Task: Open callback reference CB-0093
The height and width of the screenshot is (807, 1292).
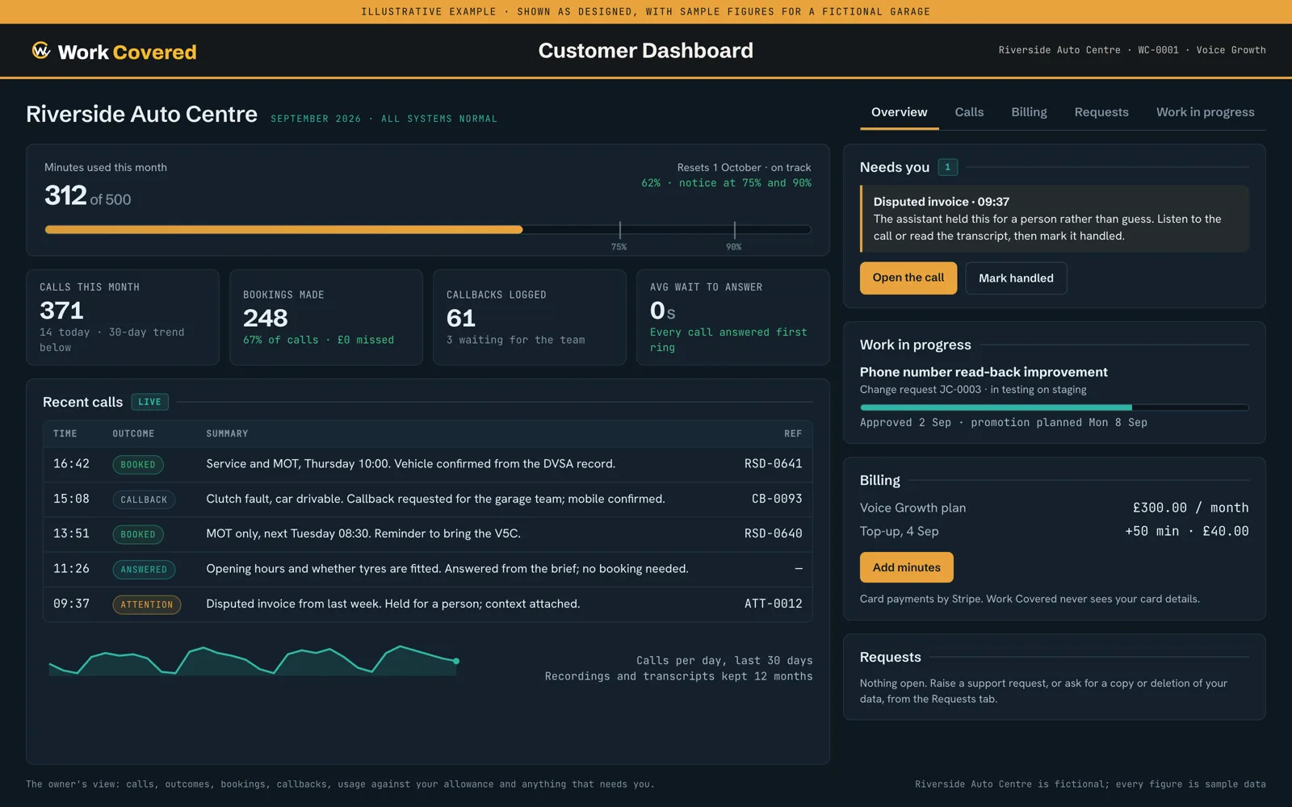Action: coord(777,499)
